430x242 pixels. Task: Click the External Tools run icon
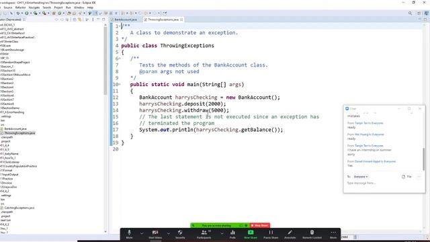tap(44, 13)
